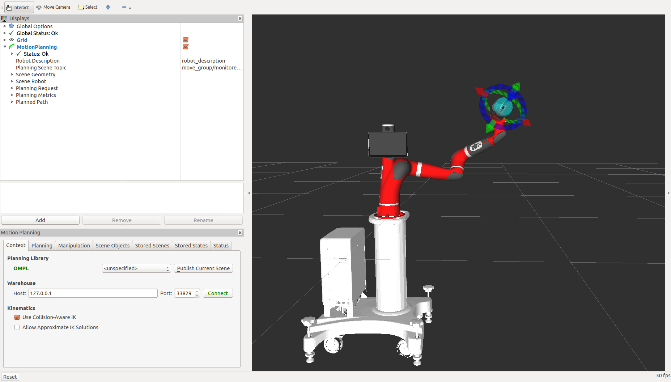Click the move_group/monitore... topic value

(212, 68)
